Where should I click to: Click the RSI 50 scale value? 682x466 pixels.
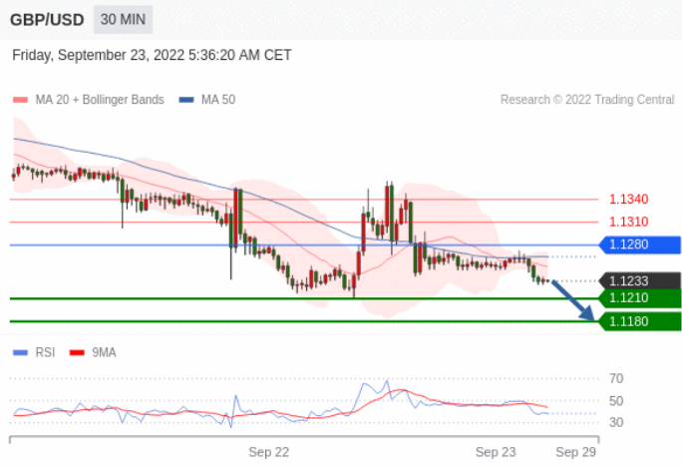(616, 401)
